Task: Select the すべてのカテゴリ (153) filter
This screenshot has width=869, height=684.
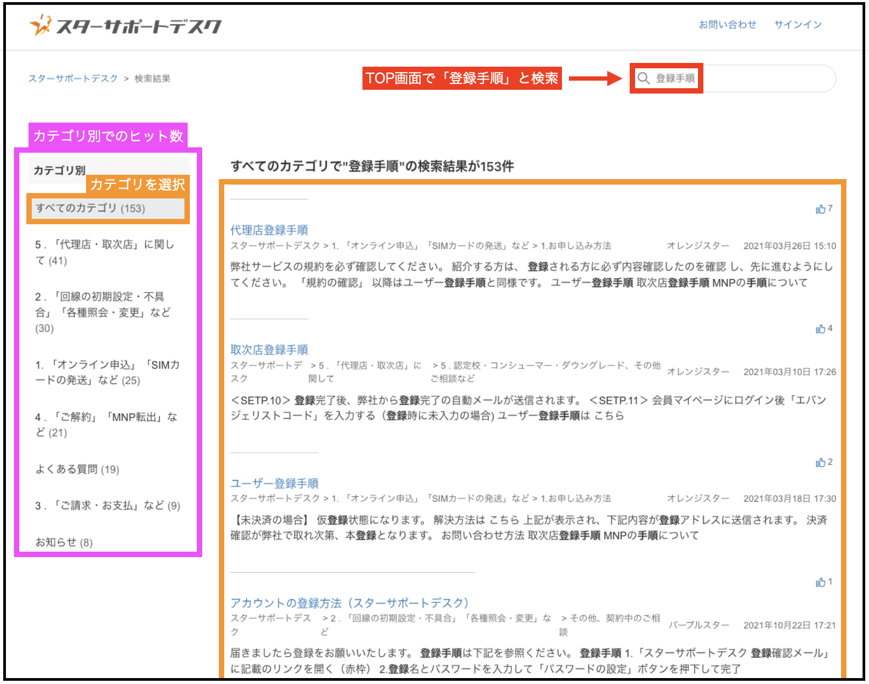Action: pos(89,209)
